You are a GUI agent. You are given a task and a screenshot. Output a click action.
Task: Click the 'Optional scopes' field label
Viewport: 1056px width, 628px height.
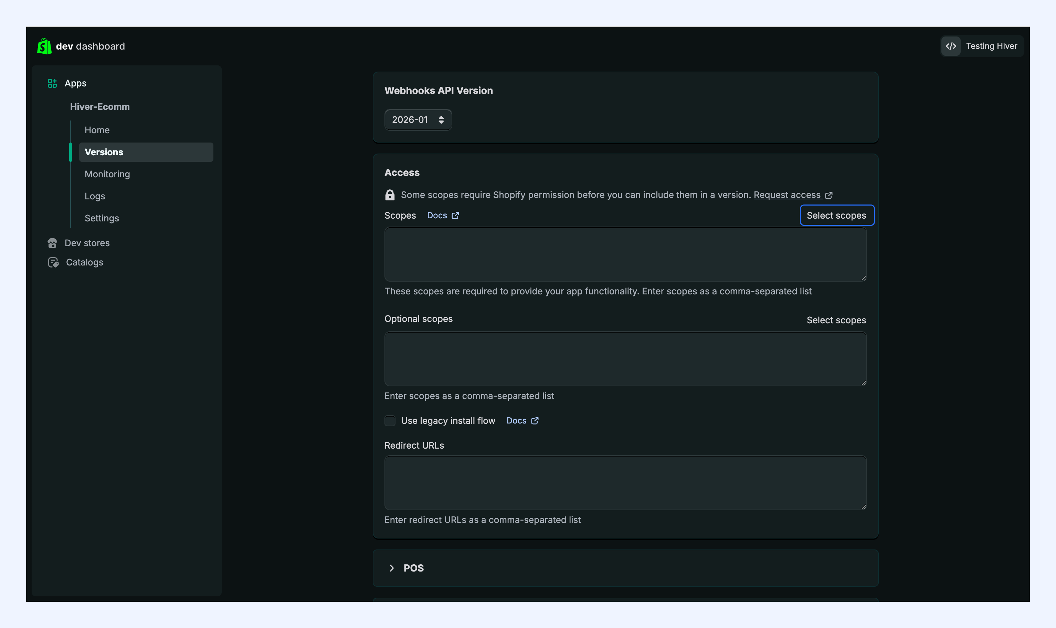point(419,319)
